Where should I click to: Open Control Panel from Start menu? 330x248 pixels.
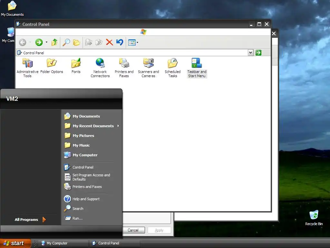pyautogui.click(x=92, y=167)
